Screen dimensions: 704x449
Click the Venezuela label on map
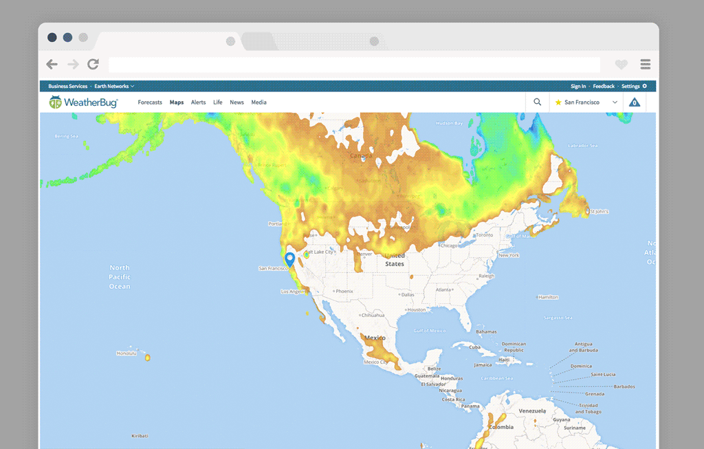coord(532,410)
